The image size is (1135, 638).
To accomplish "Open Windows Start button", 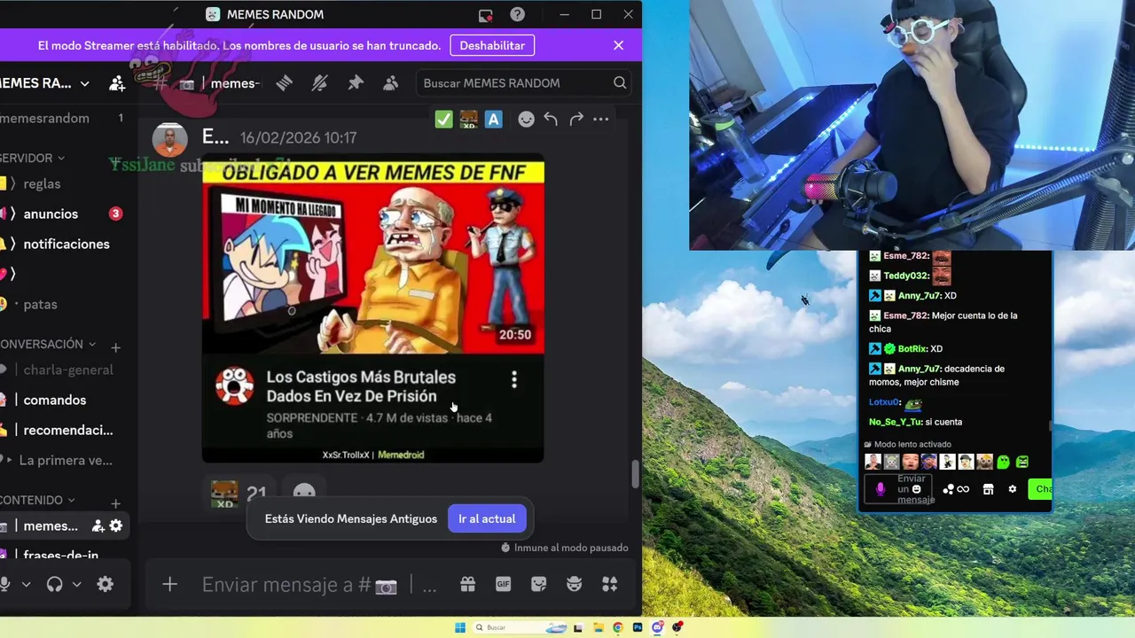I will [459, 627].
